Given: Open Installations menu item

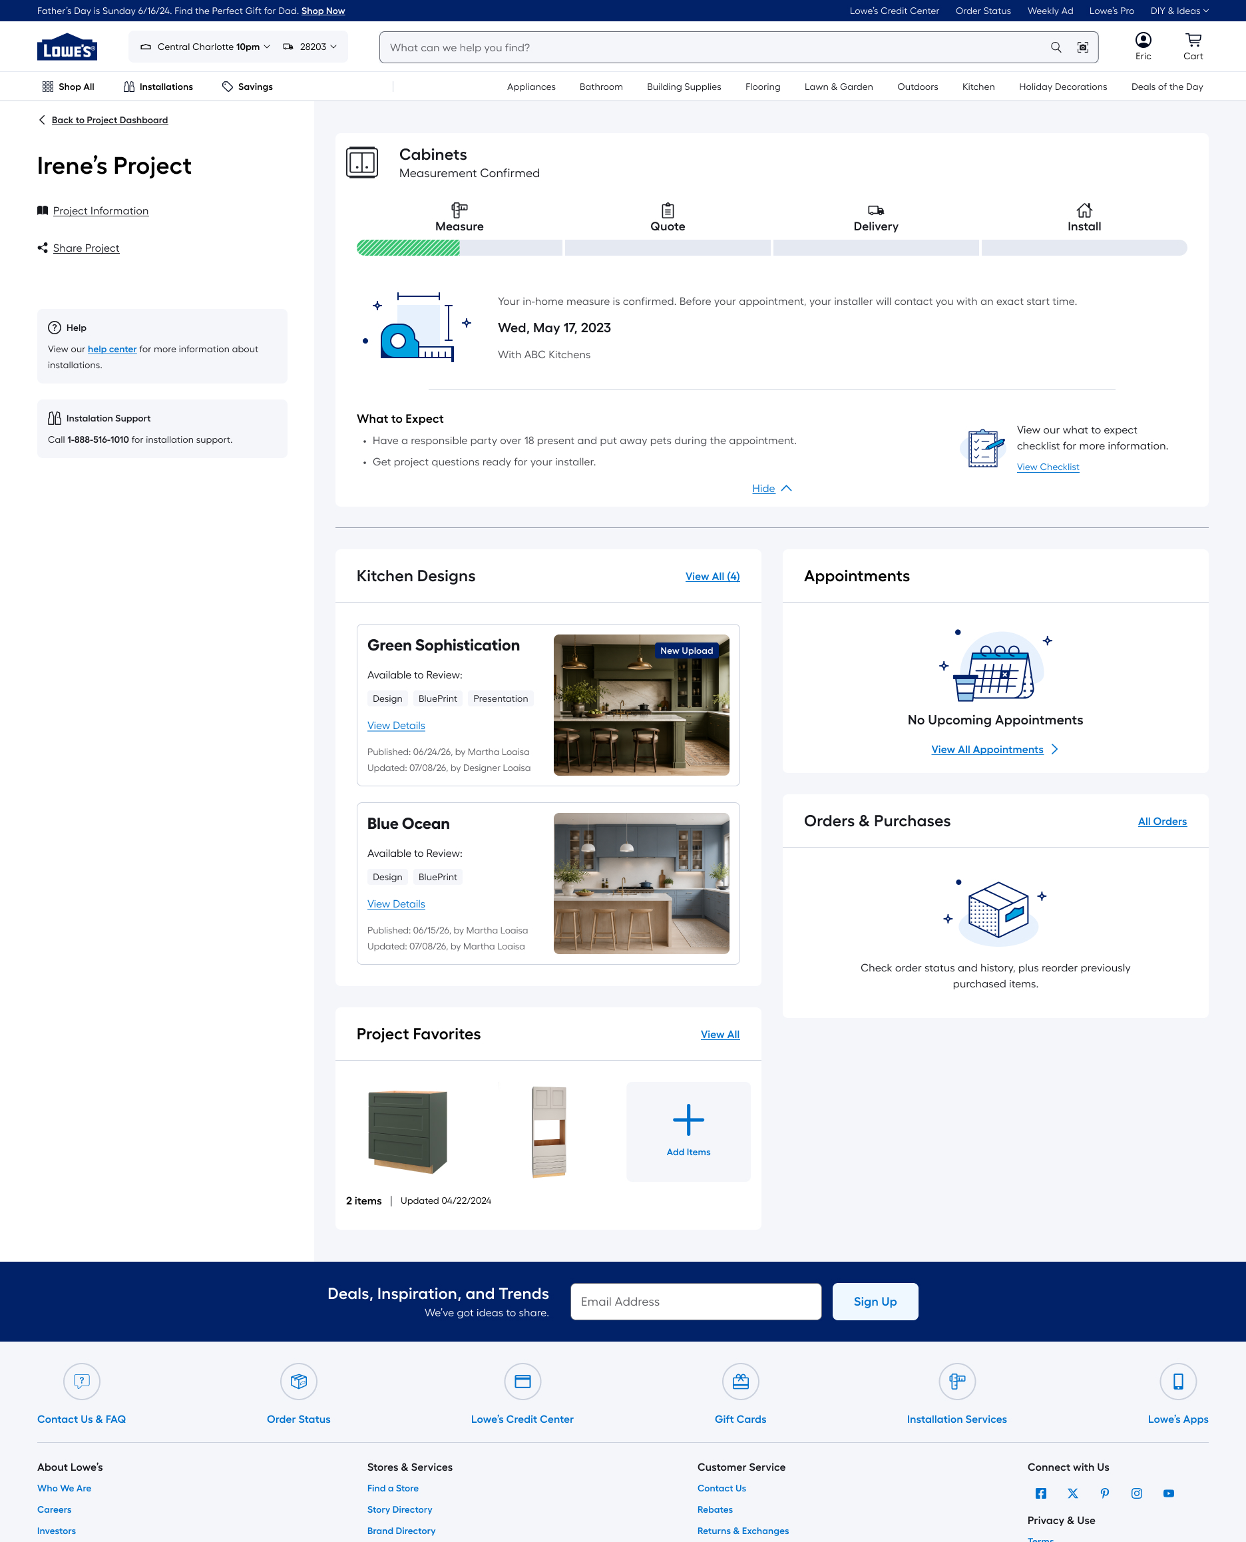Looking at the screenshot, I should coord(158,87).
